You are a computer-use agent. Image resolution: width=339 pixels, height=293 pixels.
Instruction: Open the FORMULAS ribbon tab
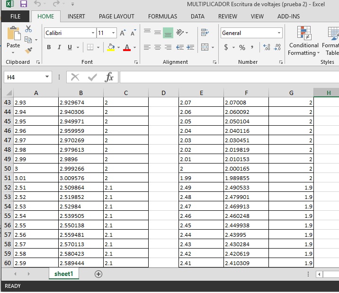coord(162,16)
